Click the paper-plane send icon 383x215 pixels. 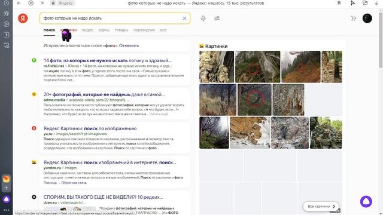click(352, 3)
